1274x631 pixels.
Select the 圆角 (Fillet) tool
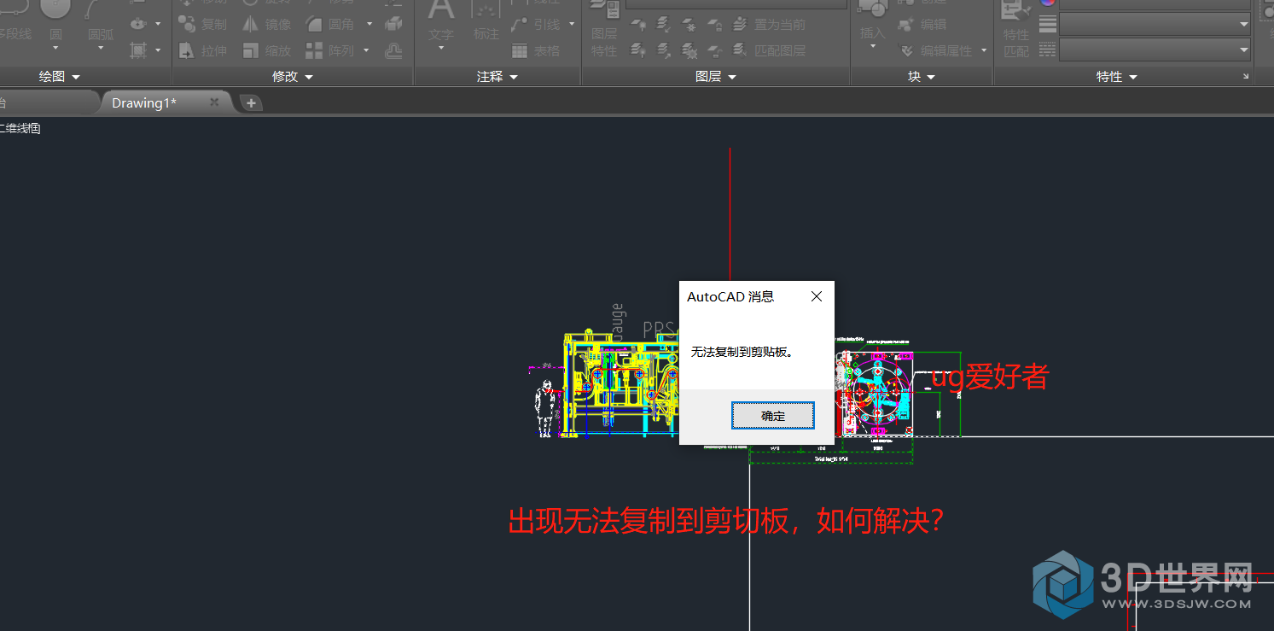click(x=331, y=25)
